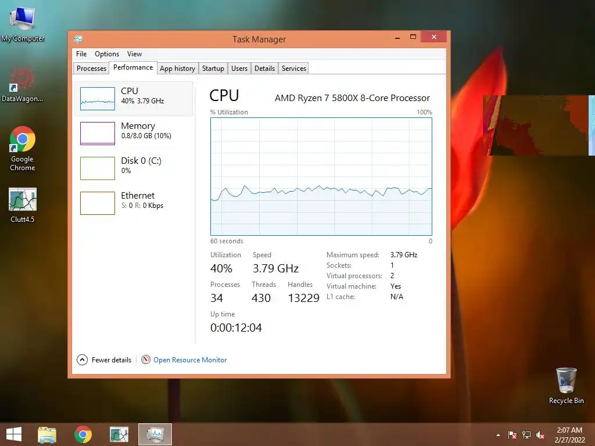Click the AMD Ryzen 7 5800X processor name
The height and width of the screenshot is (446, 595).
pos(352,98)
